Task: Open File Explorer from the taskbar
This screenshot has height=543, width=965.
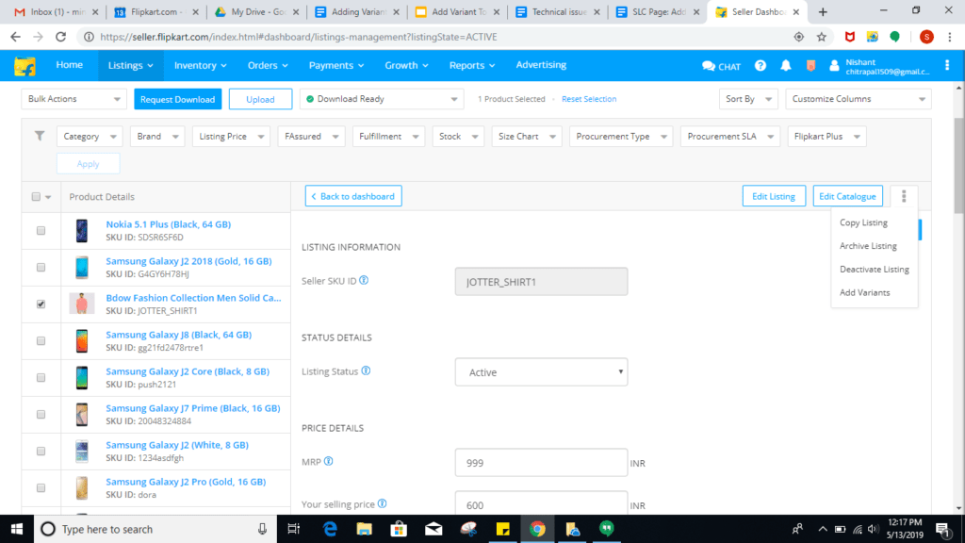Action: (x=365, y=529)
